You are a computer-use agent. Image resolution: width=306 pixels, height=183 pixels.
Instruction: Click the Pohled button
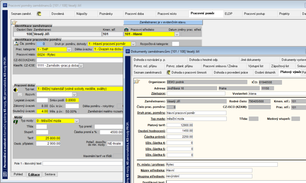[x=18, y=174]
